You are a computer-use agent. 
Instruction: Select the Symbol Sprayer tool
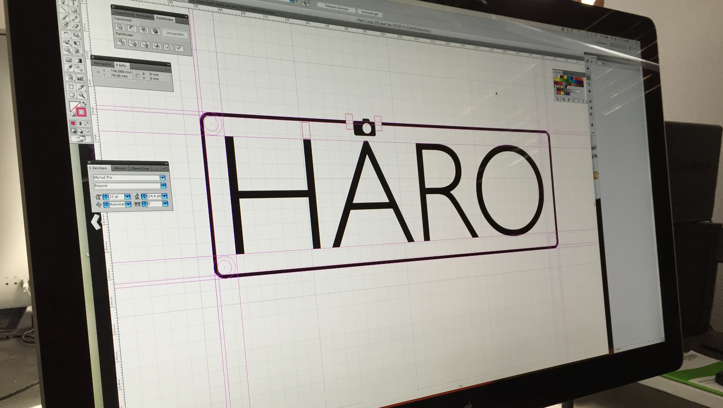pyautogui.click(x=70, y=77)
